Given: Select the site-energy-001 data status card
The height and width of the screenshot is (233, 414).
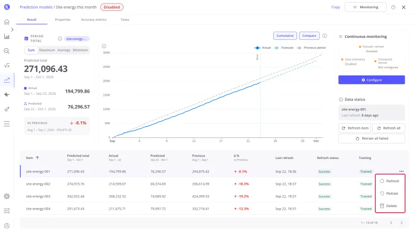Looking at the screenshot, I should tap(372, 112).
